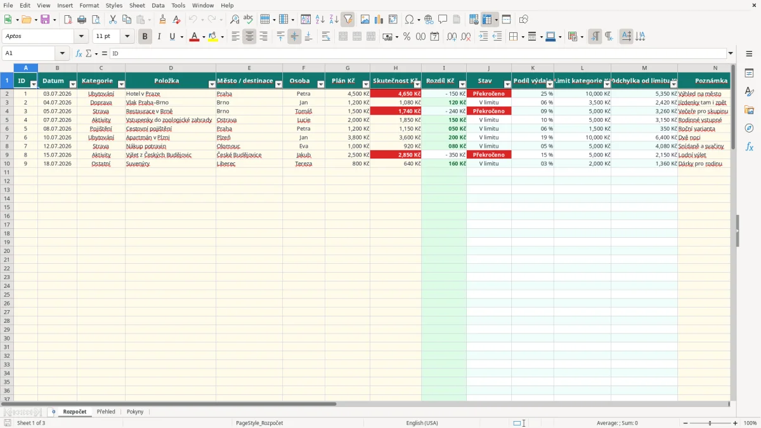Insert a special character (Omega icon)
761x428 pixels.
click(409, 20)
